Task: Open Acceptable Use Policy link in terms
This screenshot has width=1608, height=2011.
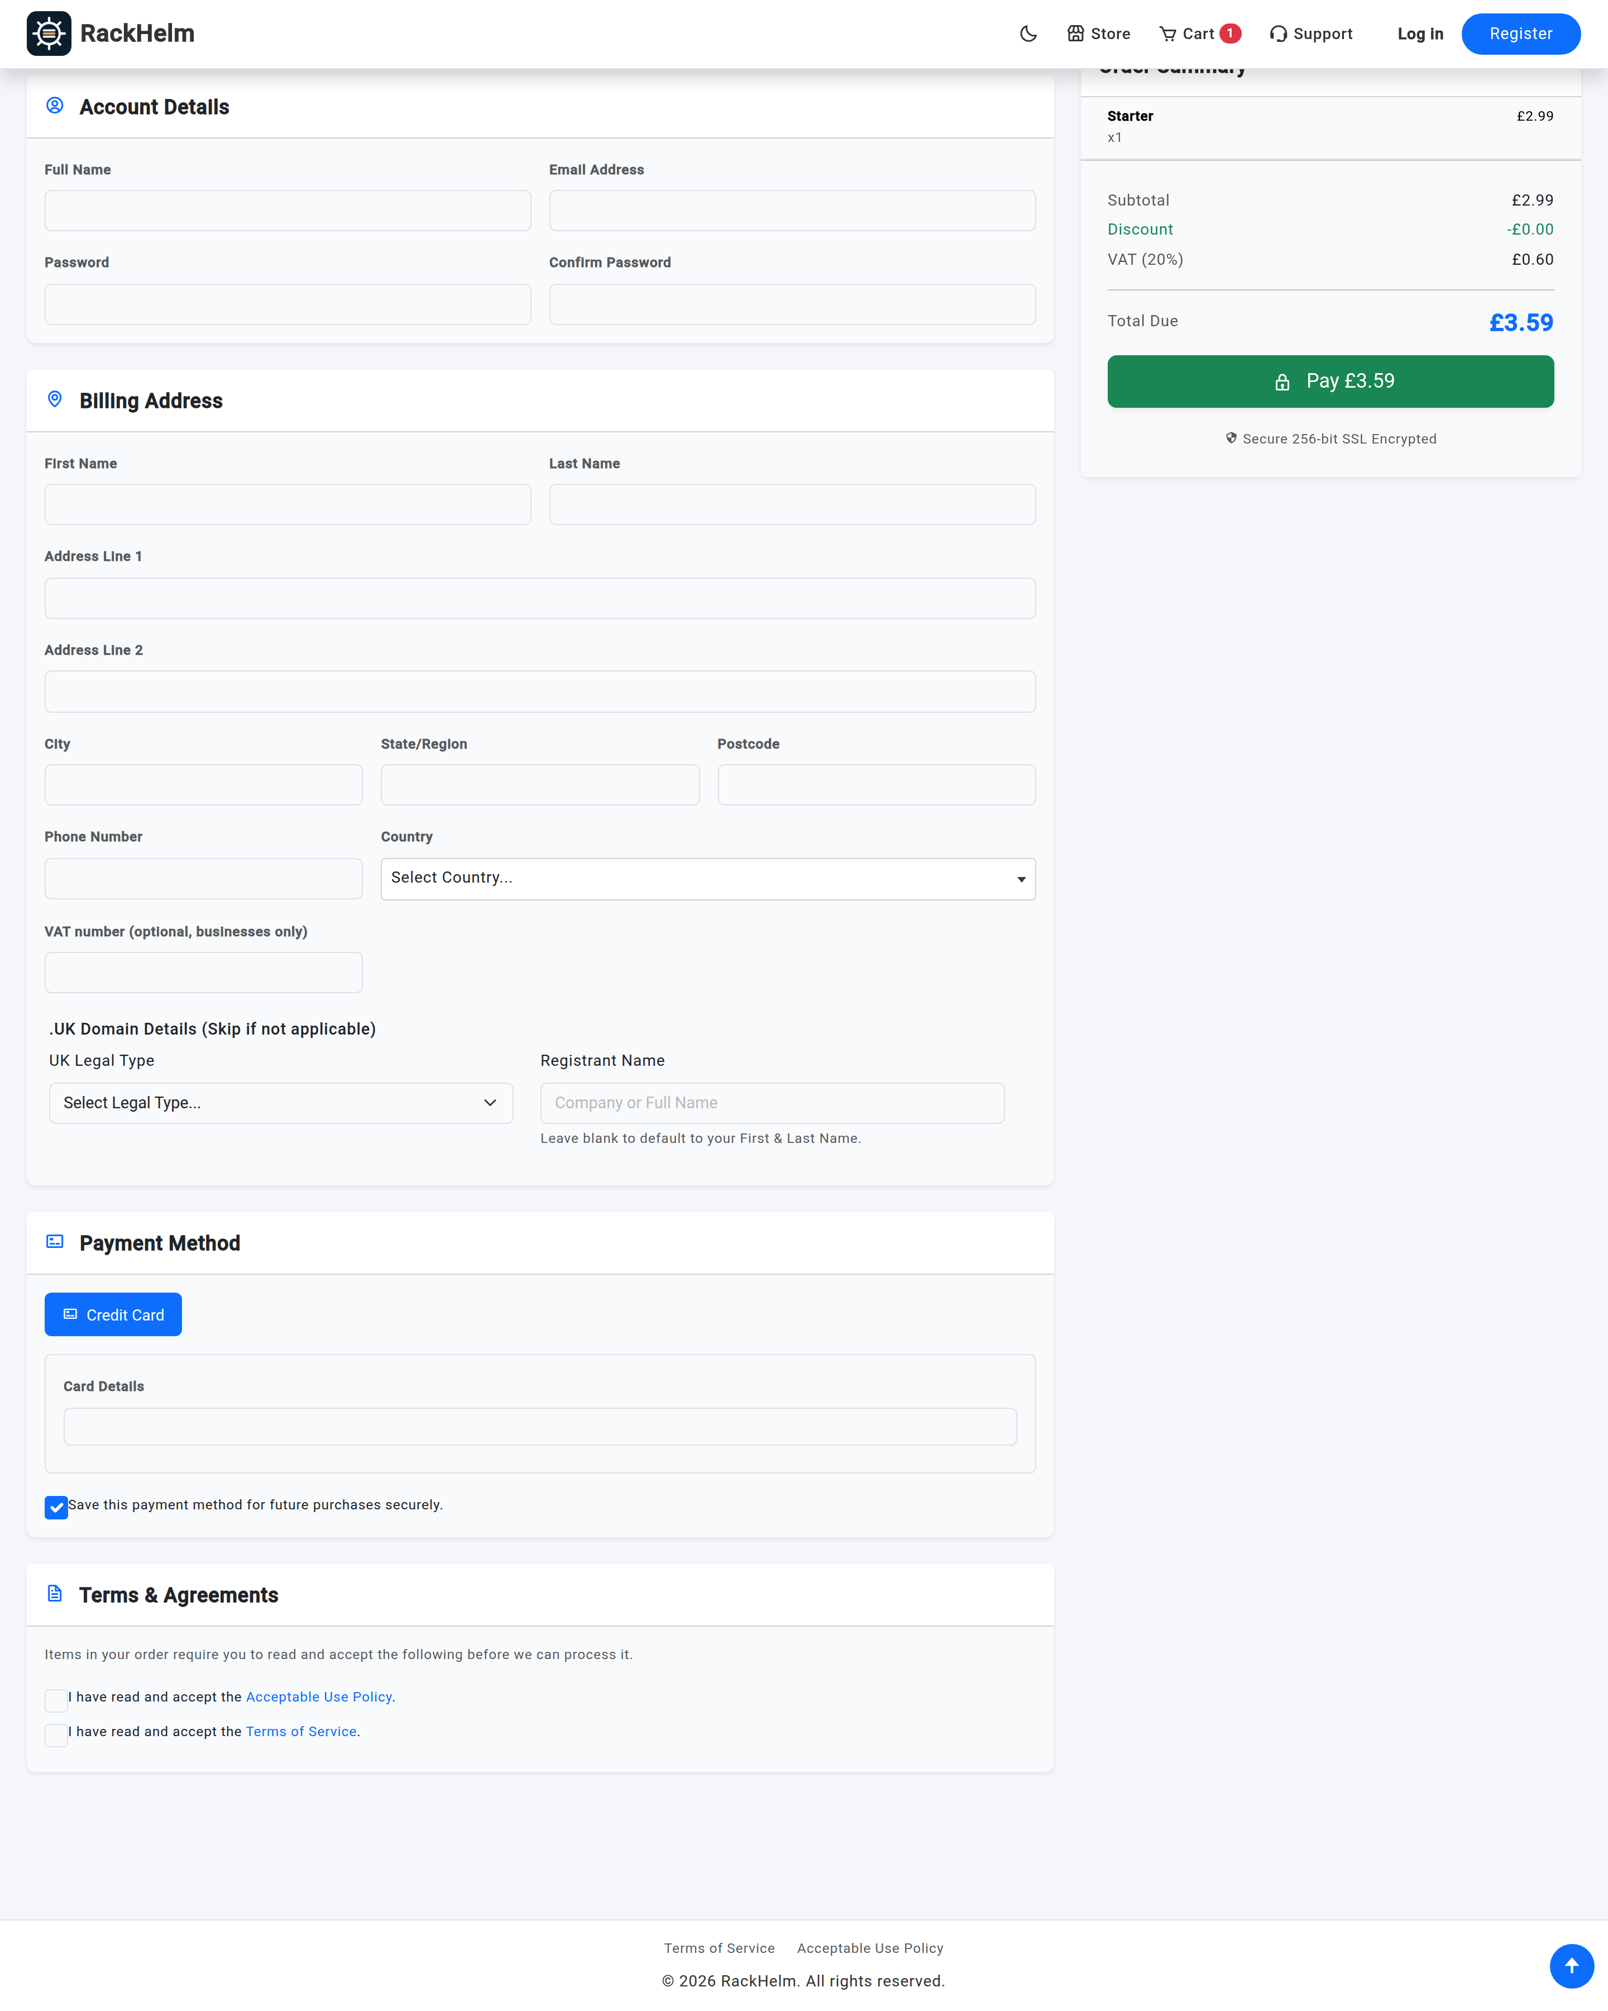Action: click(x=319, y=1697)
